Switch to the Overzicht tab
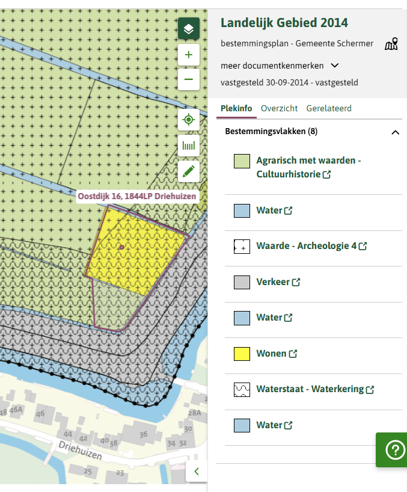This screenshot has height=492, width=407. [x=279, y=109]
